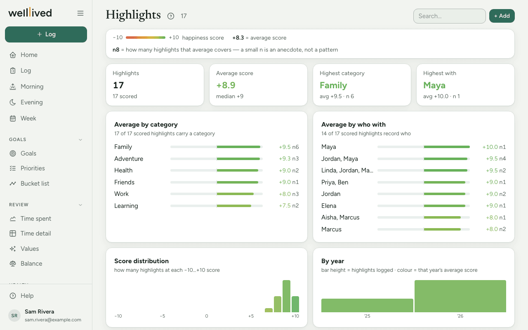The image size is (528, 330).
Task: Click the SR user avatar
Action: [14, 316]
